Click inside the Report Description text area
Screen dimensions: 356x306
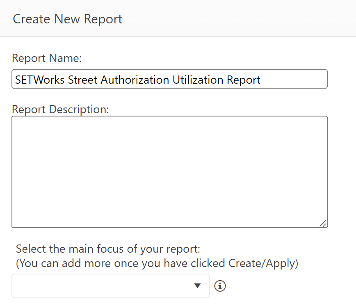[x=169, y=172]
